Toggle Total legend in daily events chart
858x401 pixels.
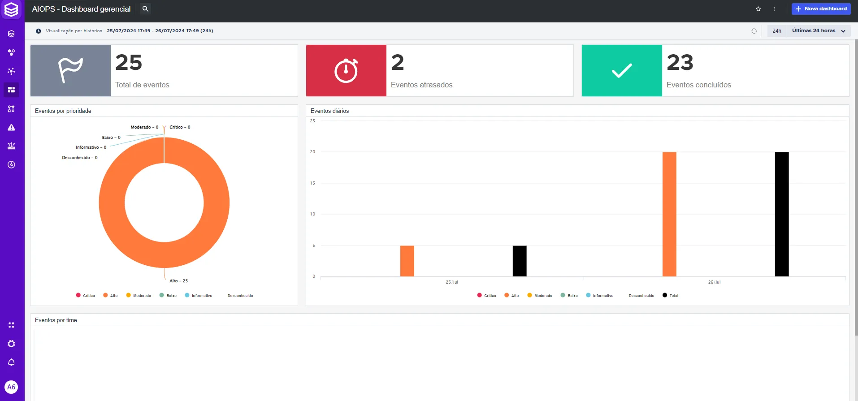pos(670,296)
